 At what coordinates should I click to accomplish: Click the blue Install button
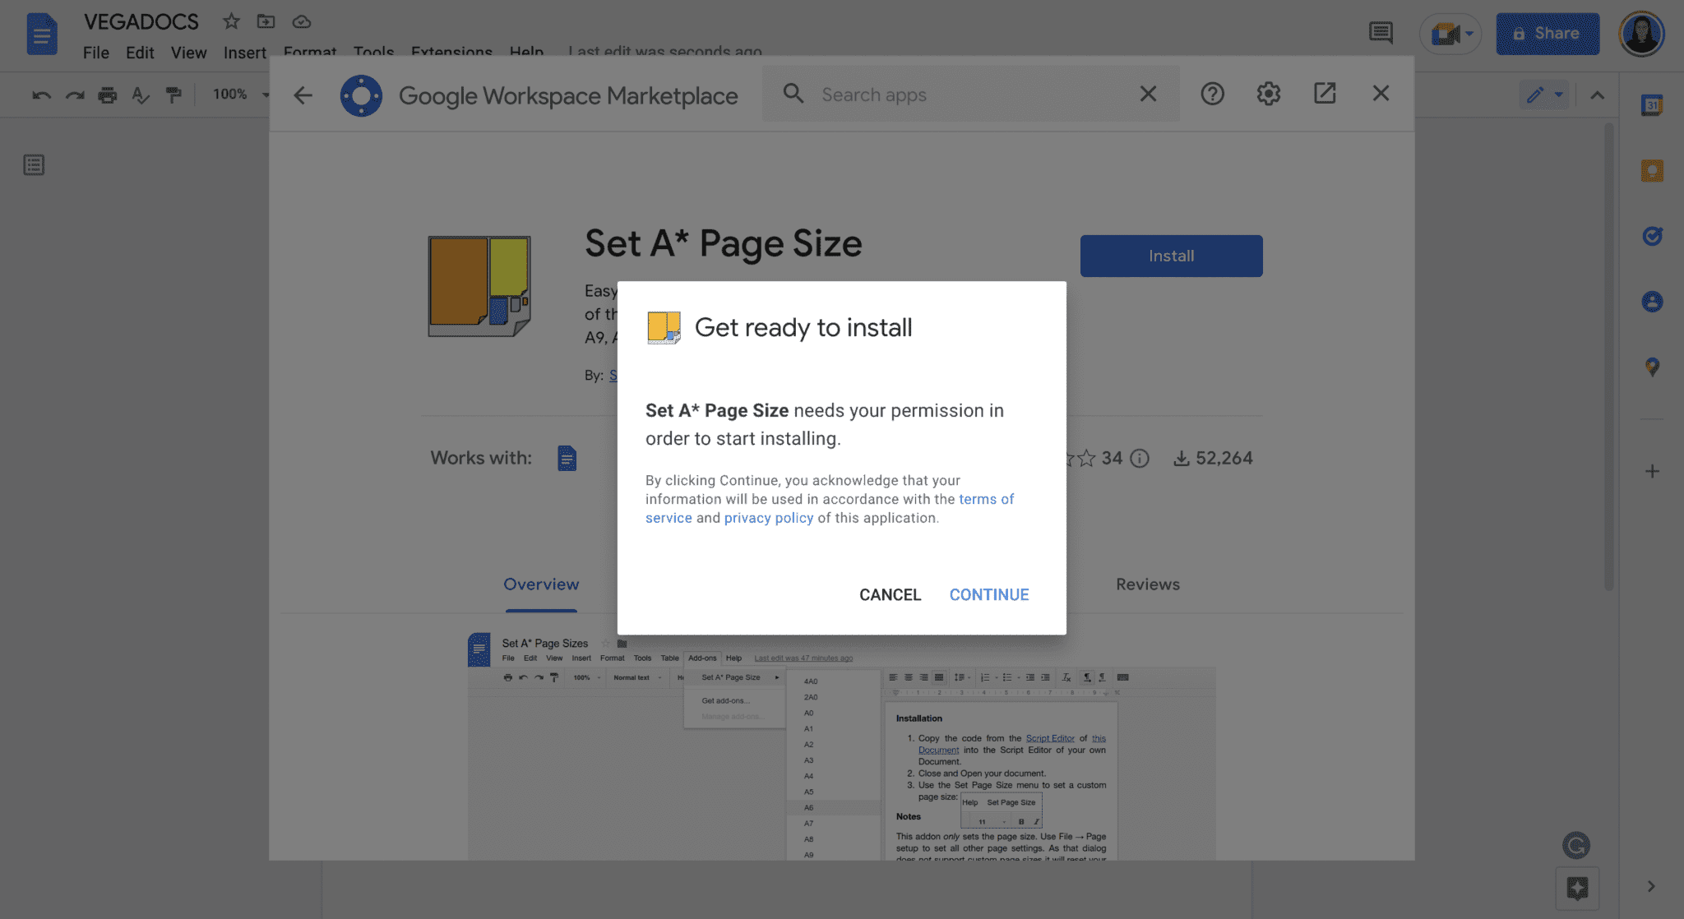[x=1171, y=256]
